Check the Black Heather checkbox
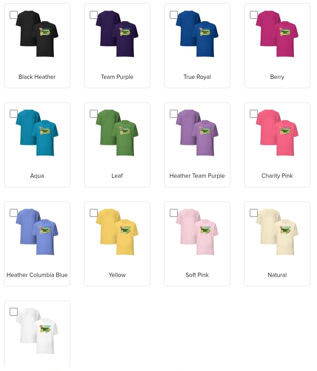This screenshot has height=371, width=317. tap(14, 15)
